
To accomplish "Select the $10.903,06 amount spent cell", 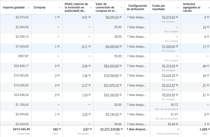I will tap(21, 76).
